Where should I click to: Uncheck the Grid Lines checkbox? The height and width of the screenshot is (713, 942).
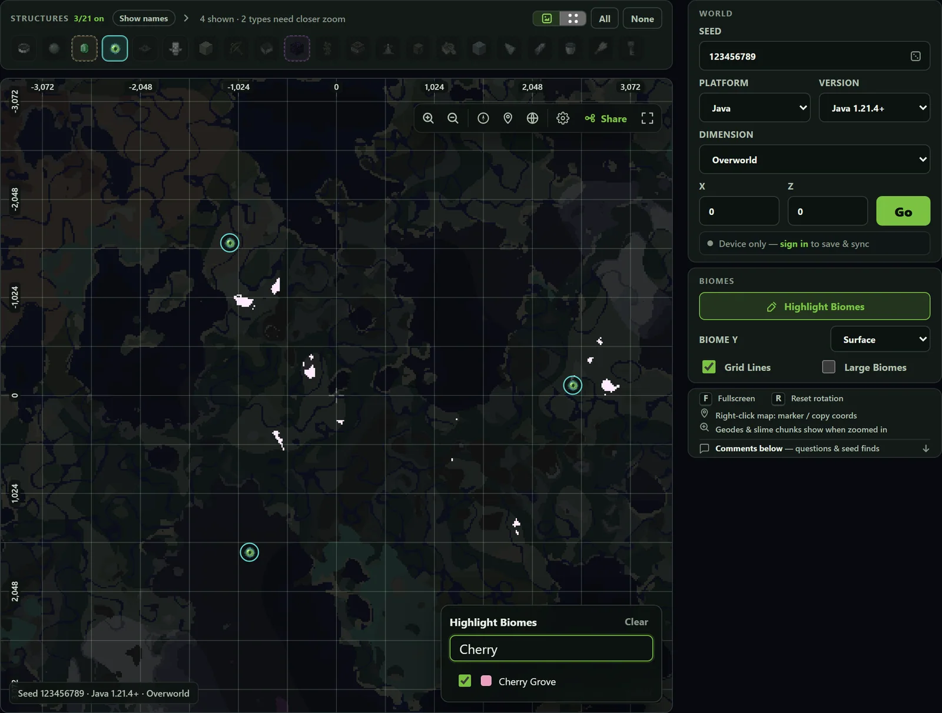[x=709, y=367]
